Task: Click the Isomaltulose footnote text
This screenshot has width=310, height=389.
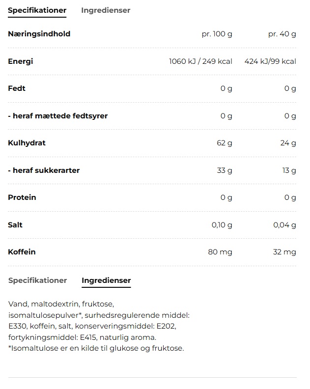Action: [x=96, y=348]
